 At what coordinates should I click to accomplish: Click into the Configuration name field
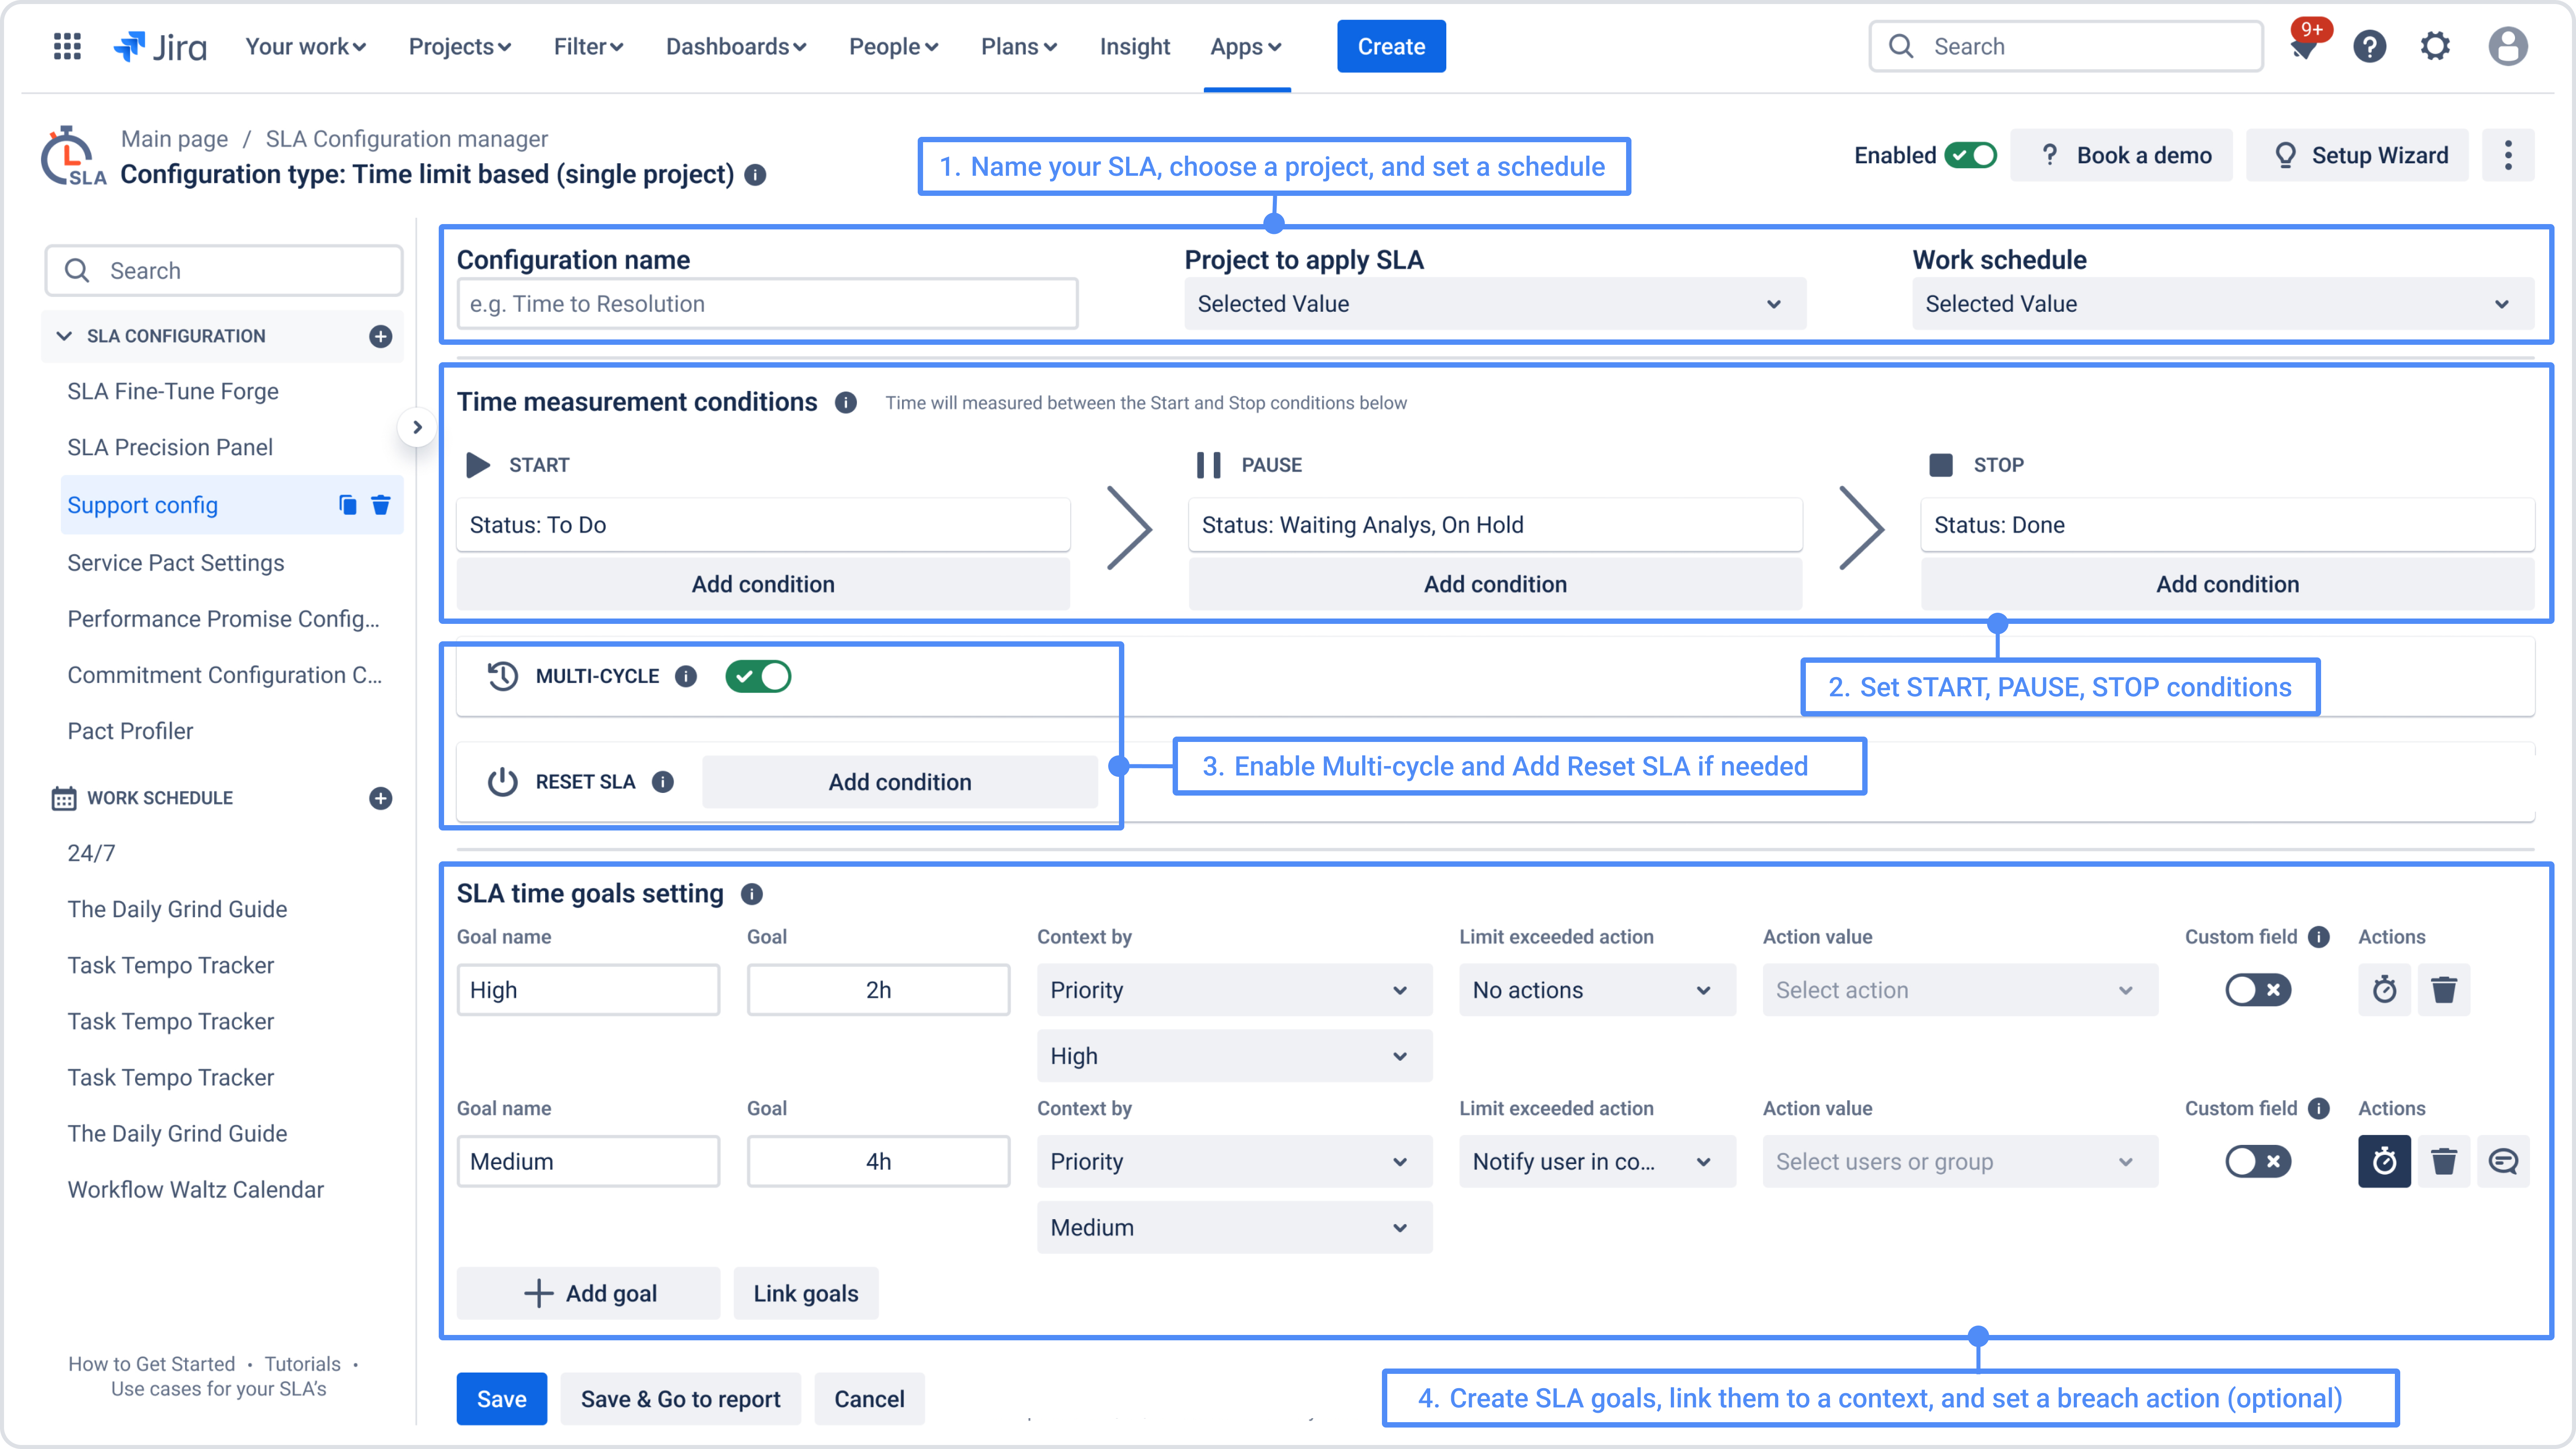pos(767,304)
